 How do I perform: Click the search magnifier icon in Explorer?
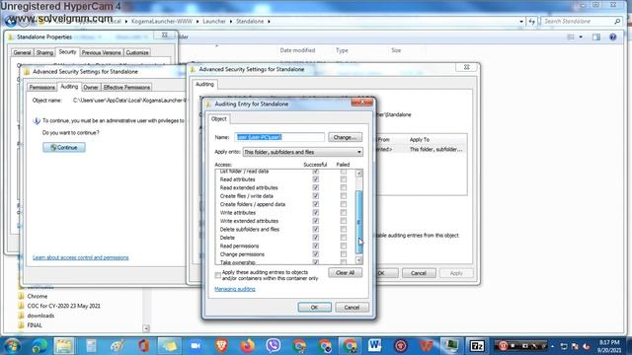tap(617, 22)
